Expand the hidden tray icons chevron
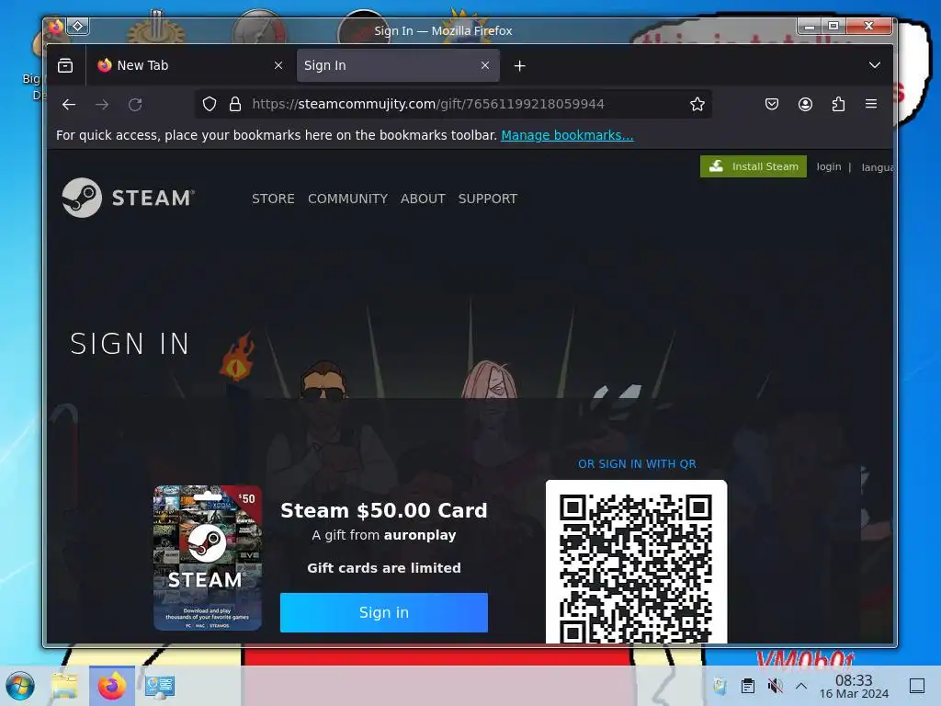Screen dimensions: 941x706 [801, 686]
